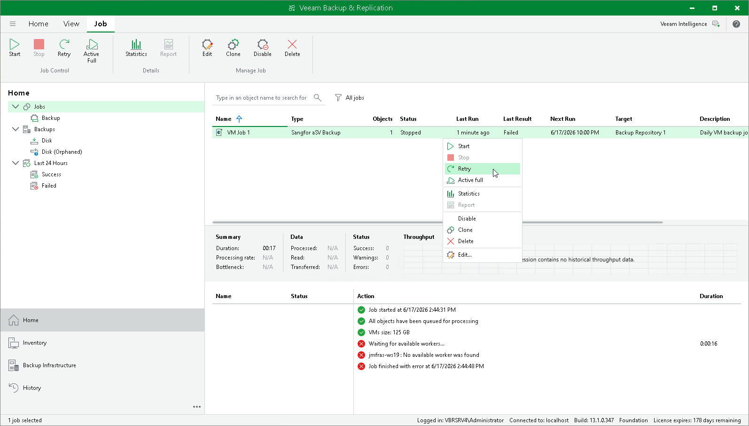The image size is (749, 426).
Task: Select the Backup node under Jobs
Action: (51, 118)
